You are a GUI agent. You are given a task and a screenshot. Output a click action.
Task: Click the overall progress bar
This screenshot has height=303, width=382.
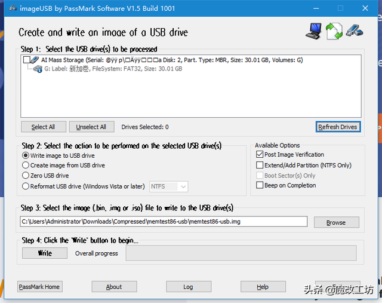pos(241,253)
